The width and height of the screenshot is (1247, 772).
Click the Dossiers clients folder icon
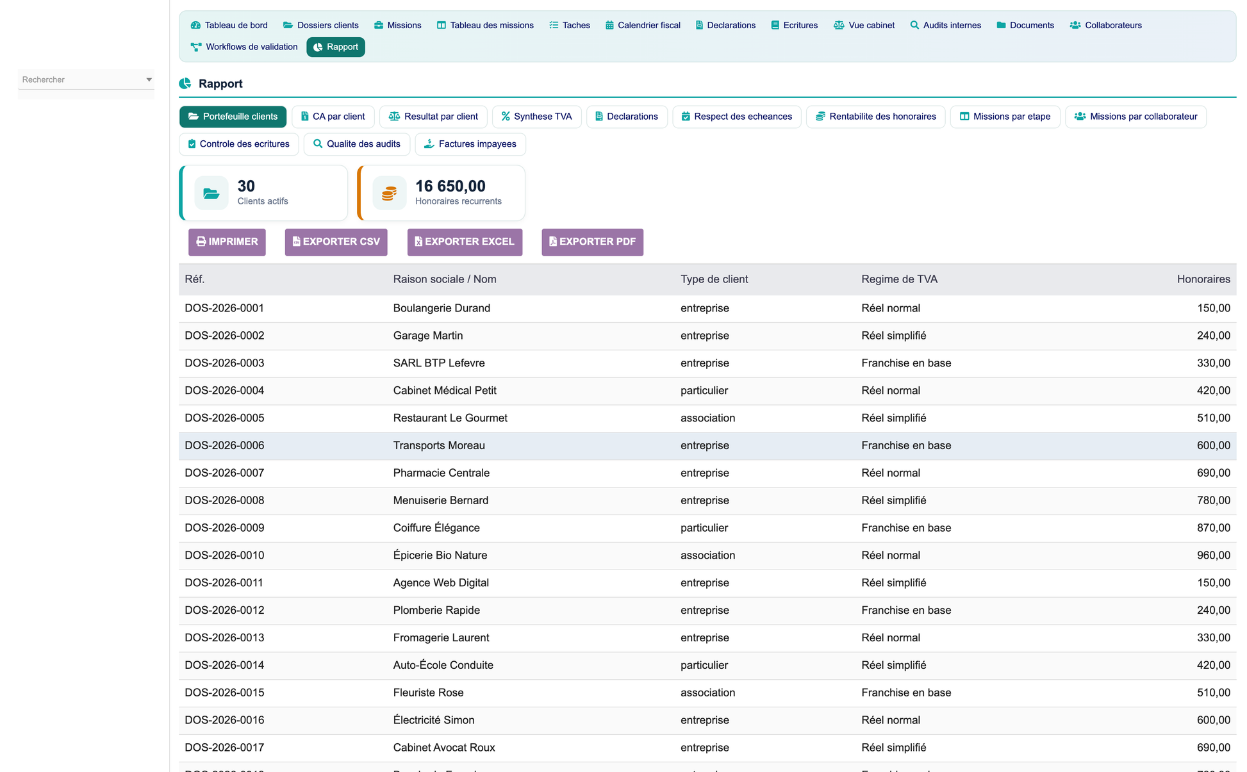288,26
